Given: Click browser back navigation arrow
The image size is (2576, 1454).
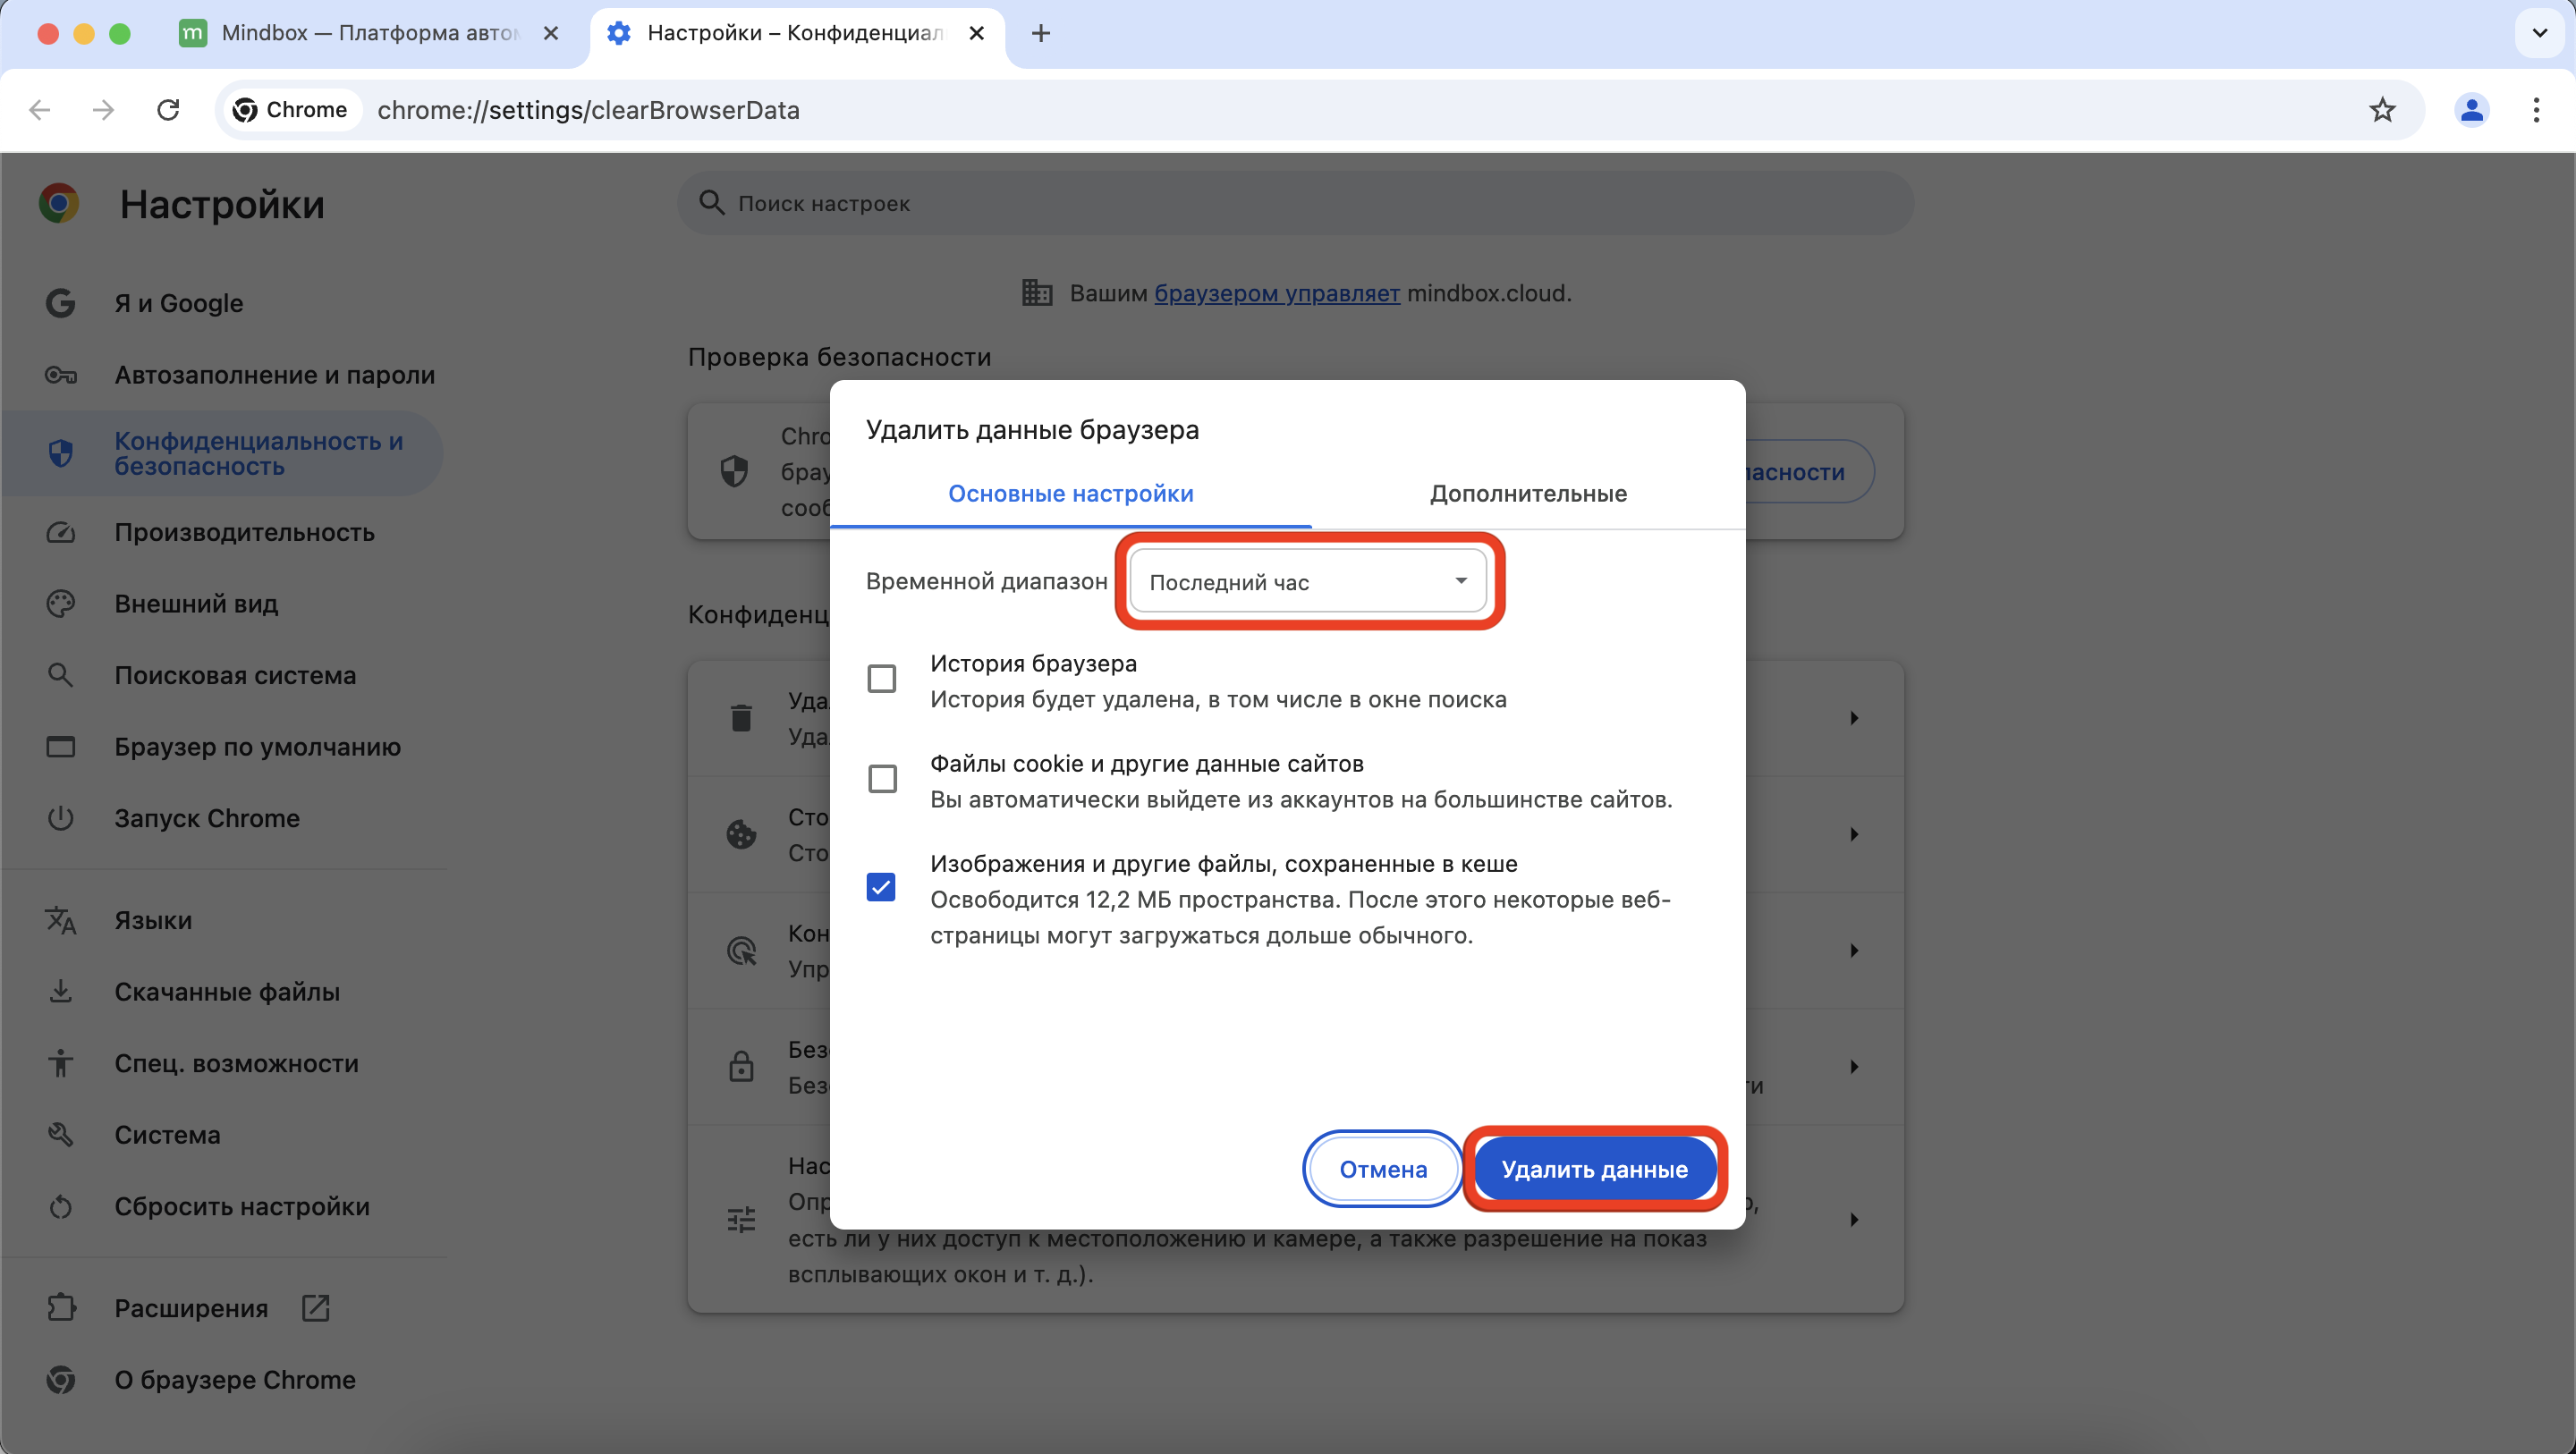Looking at the screenshot, I should point(40,110).
